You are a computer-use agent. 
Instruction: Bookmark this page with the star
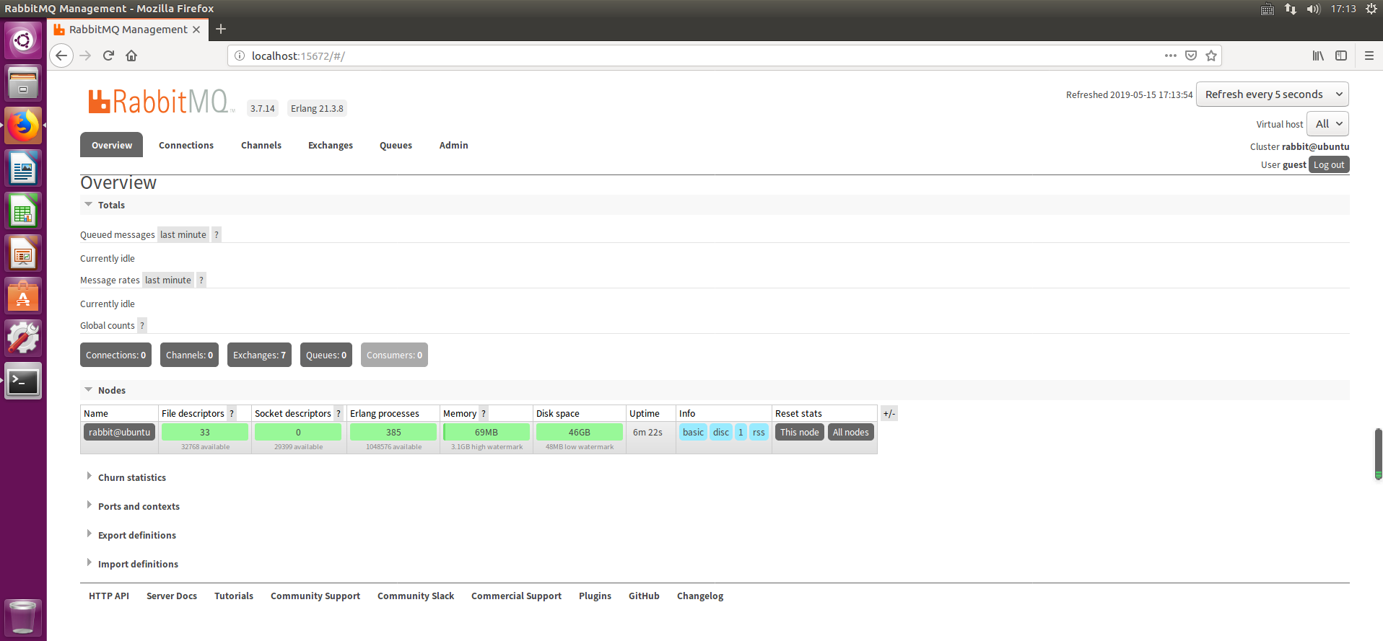point(1211,56)
